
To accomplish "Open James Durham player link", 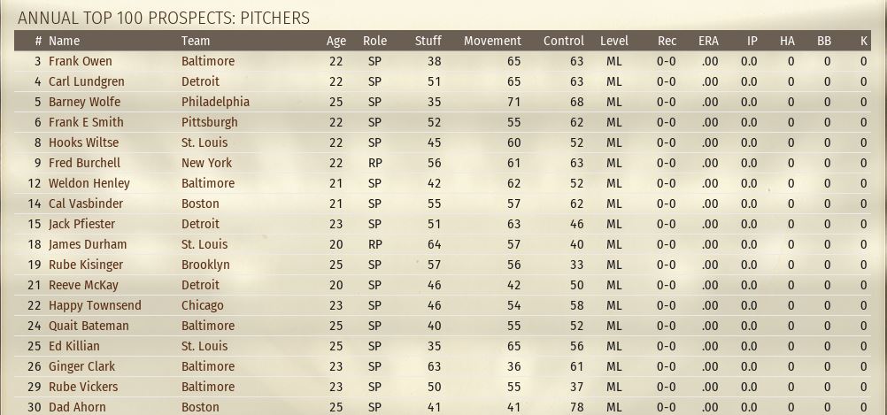I will coord(88,244).
